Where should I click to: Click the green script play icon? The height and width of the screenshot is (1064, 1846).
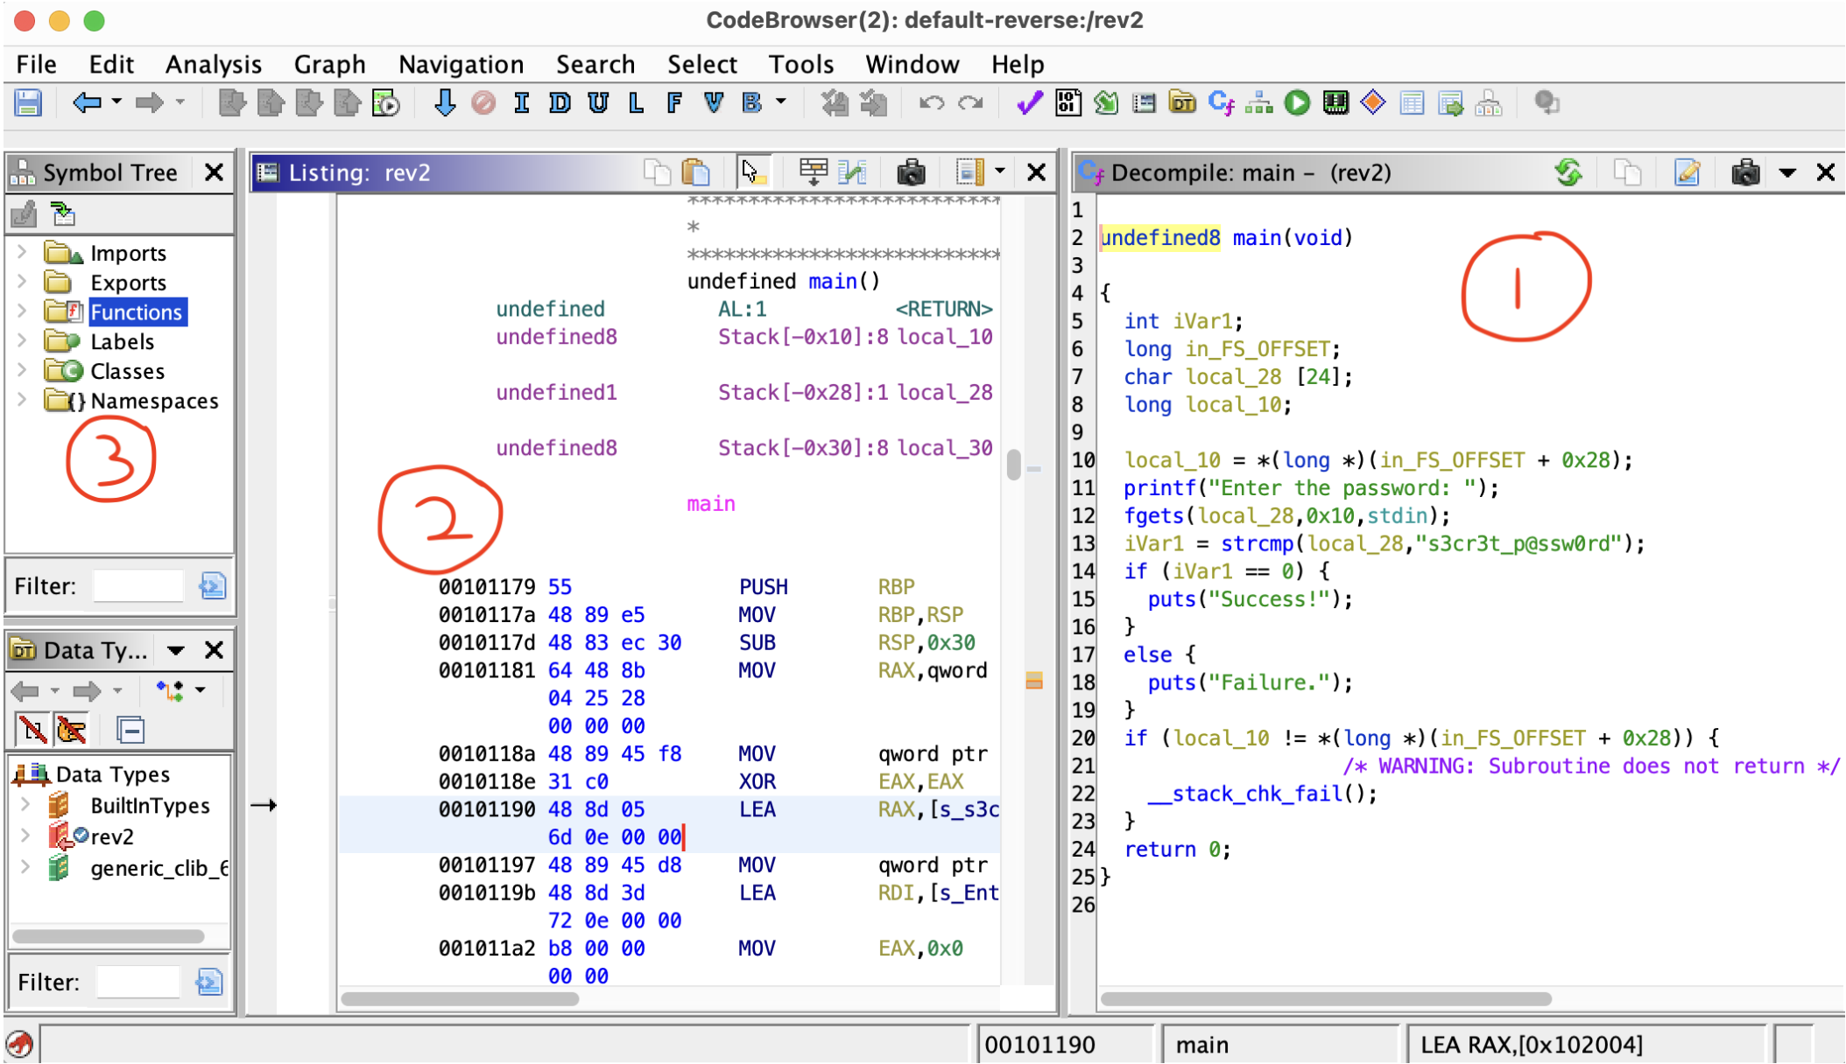[x=385, y=103]
